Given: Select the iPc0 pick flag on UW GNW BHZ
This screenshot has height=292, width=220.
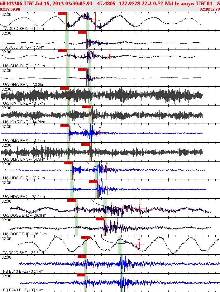Looking at the screenshot, I should pyautogui.click(x=62, y=51).
